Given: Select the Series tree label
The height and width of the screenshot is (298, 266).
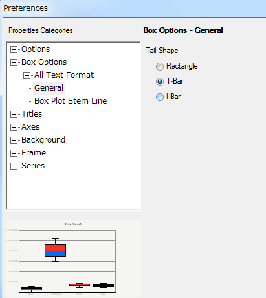Looking at the screenshot, I should (33, 166).
